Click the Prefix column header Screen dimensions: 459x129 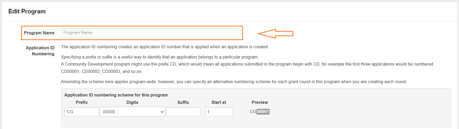click(82, 102)
